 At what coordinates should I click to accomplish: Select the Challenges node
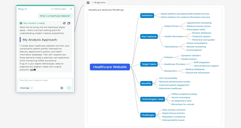148,115
